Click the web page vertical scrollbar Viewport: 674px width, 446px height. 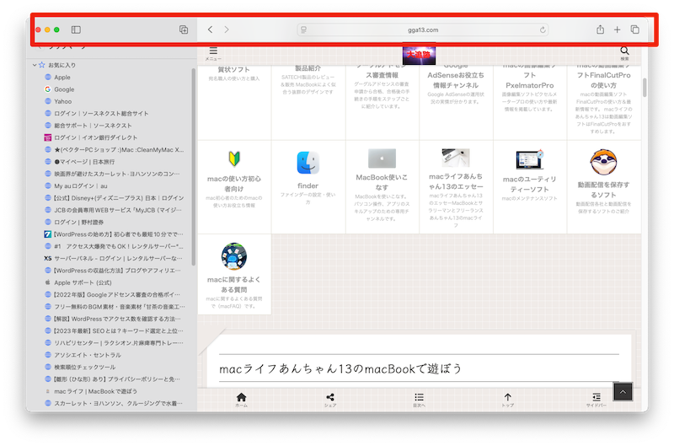tap(645, 88)
